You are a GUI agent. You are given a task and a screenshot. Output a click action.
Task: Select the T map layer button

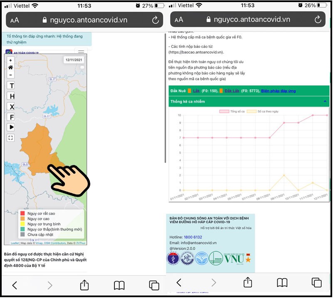tap(11, 86)
